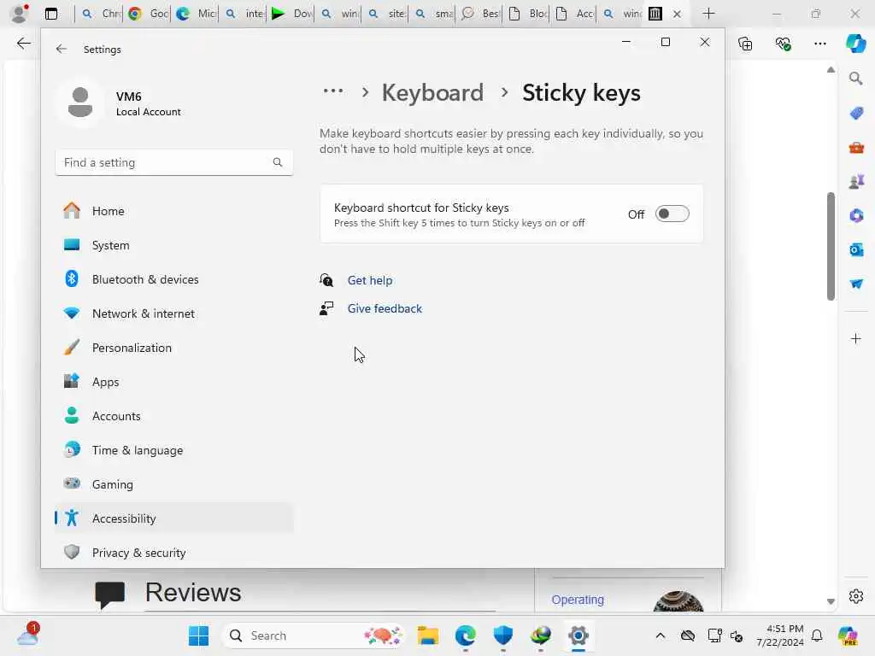Click the Home house icon
Viewport: 875px width, 656px height.
tap(72, 210)
